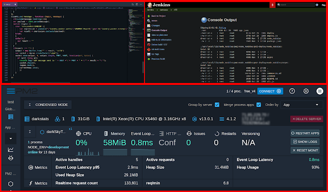Toggle the Group by server checkbox
328x192 pixels.
[x=217, y=104]
